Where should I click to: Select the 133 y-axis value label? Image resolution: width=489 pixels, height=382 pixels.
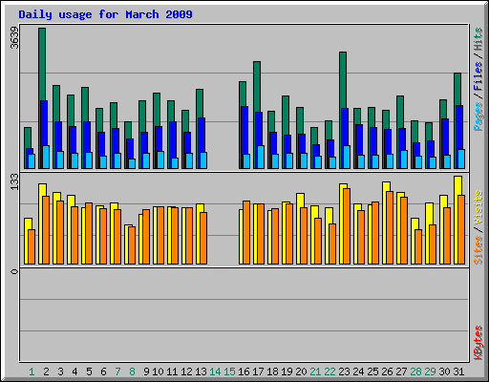click(14, 181)
